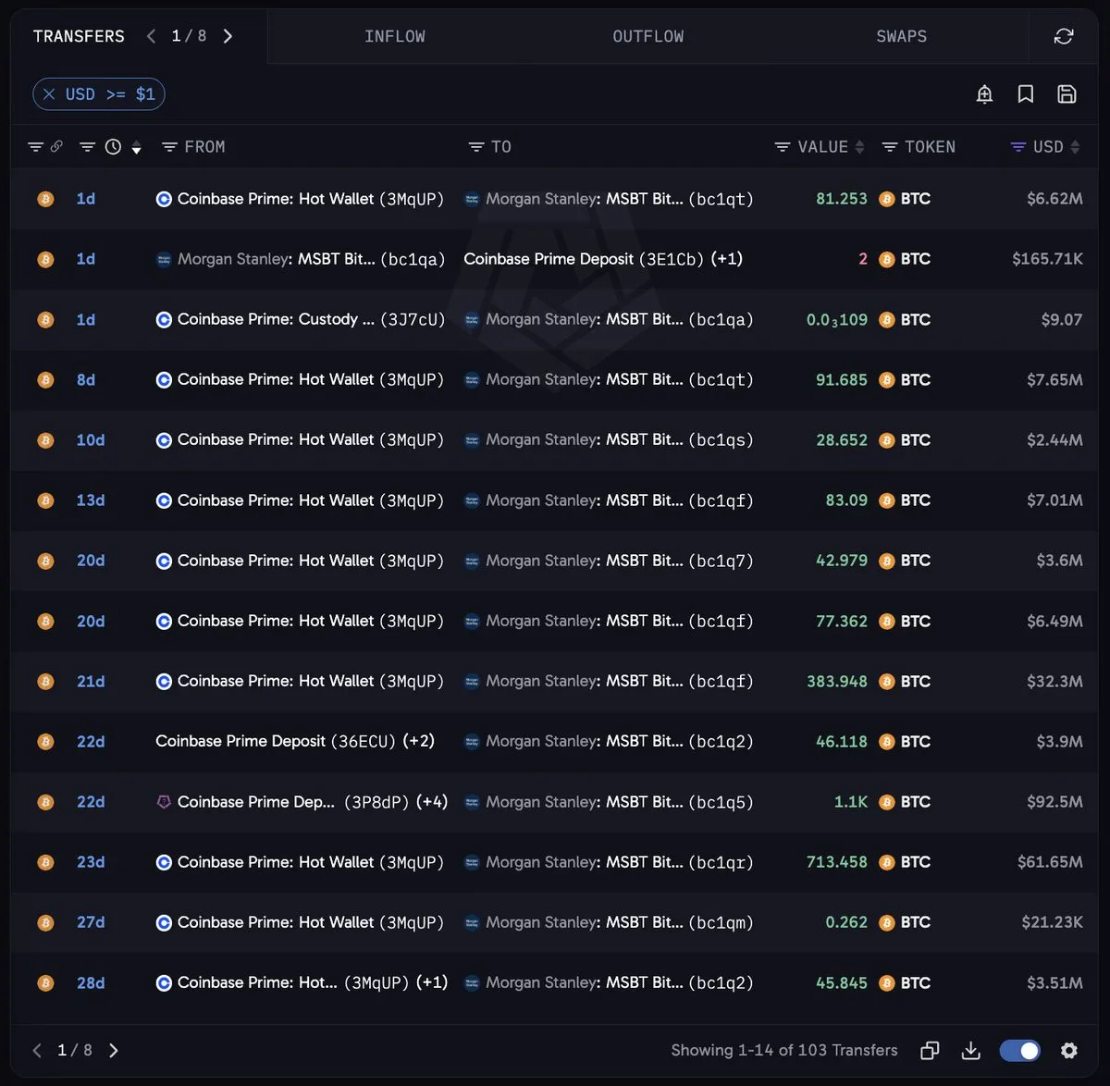Go to previous page in footer pagination
The width and height of the screenshot is (1110, 1086).
coord(37,1050)
